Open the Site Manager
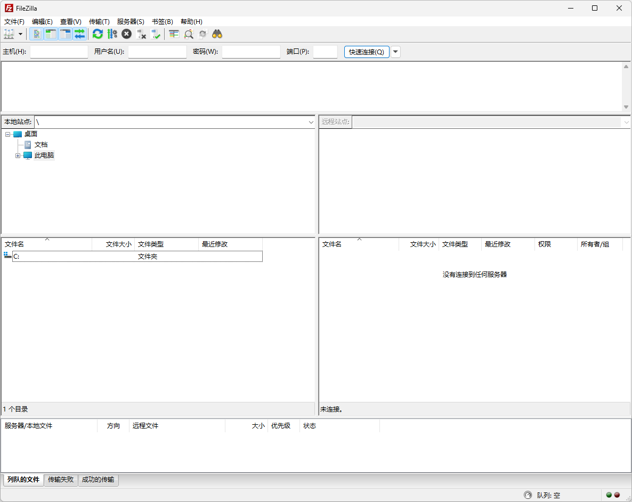Viewport: 632px width, 502px height. tap(10, 34)
